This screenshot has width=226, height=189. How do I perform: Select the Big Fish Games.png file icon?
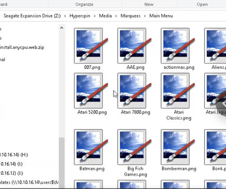pyautogui.click(x=134, y=147)
